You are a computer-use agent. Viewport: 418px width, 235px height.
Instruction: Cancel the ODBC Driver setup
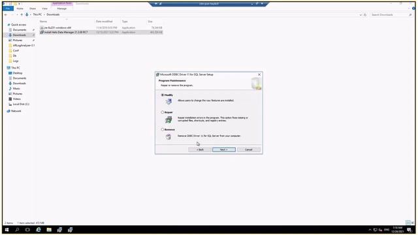click(248, 149)
